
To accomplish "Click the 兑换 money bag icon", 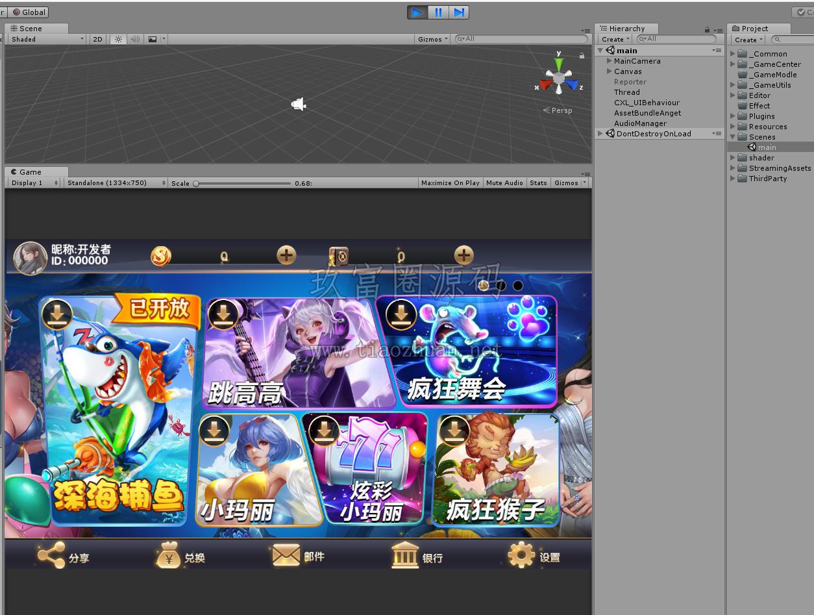I will [168, 557].
